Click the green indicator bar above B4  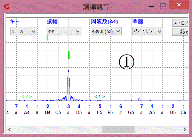[x=48, y=38]
